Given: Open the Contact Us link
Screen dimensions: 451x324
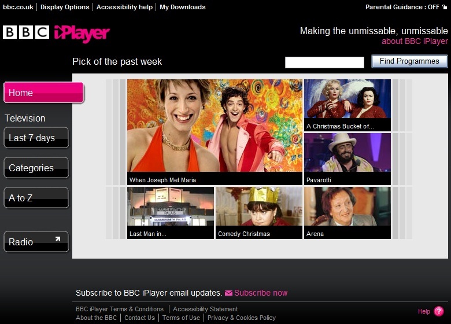Looking at the screenshot, I should coord(139,318).
